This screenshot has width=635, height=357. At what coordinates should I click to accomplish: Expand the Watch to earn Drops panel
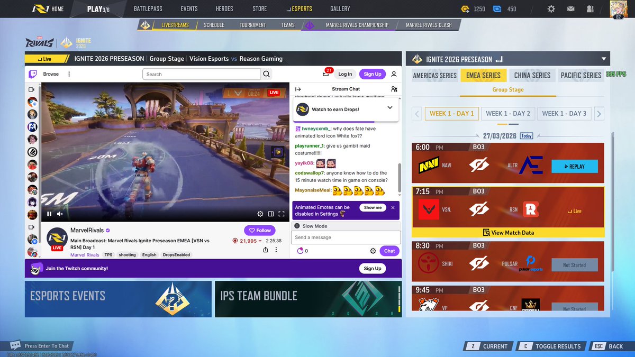[x=390, y=107]
